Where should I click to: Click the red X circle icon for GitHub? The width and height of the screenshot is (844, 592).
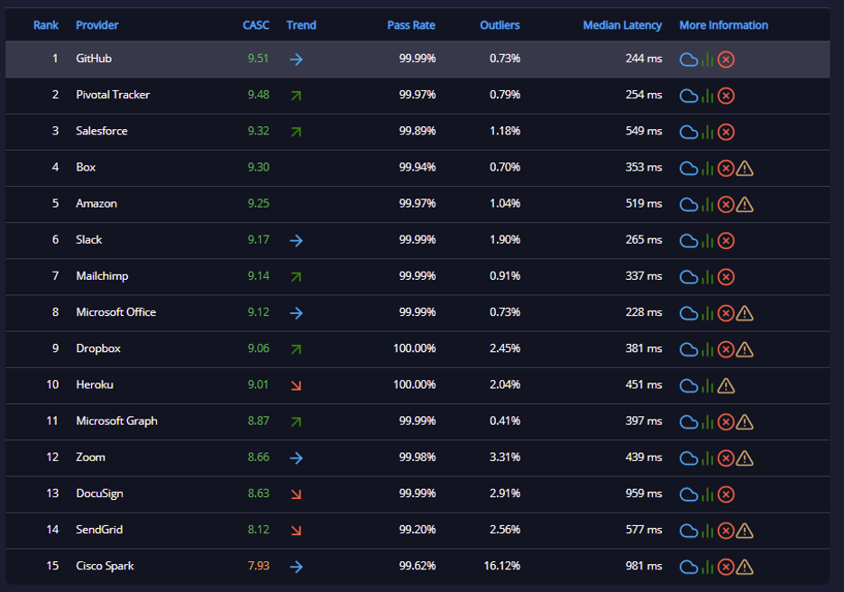point(726,60)
